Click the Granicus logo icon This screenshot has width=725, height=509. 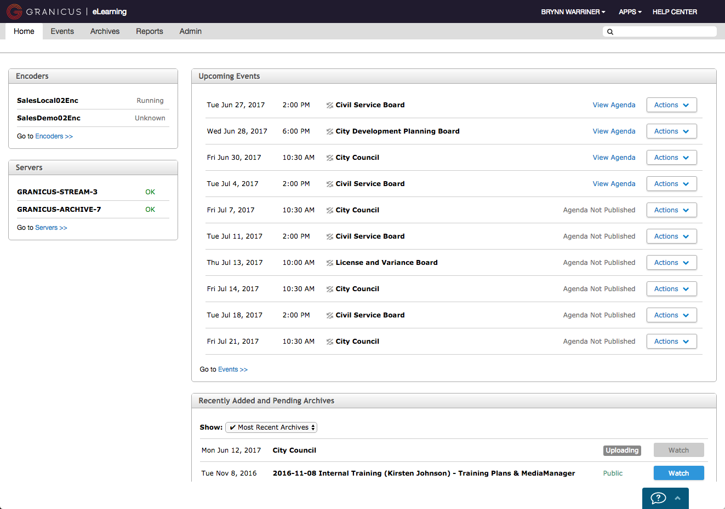14,11
